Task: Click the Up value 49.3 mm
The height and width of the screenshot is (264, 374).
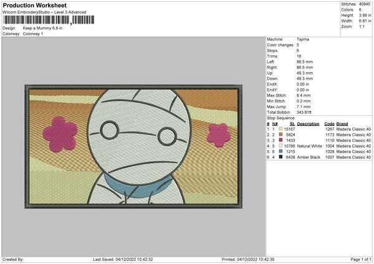Action: (x=305, y=73)
